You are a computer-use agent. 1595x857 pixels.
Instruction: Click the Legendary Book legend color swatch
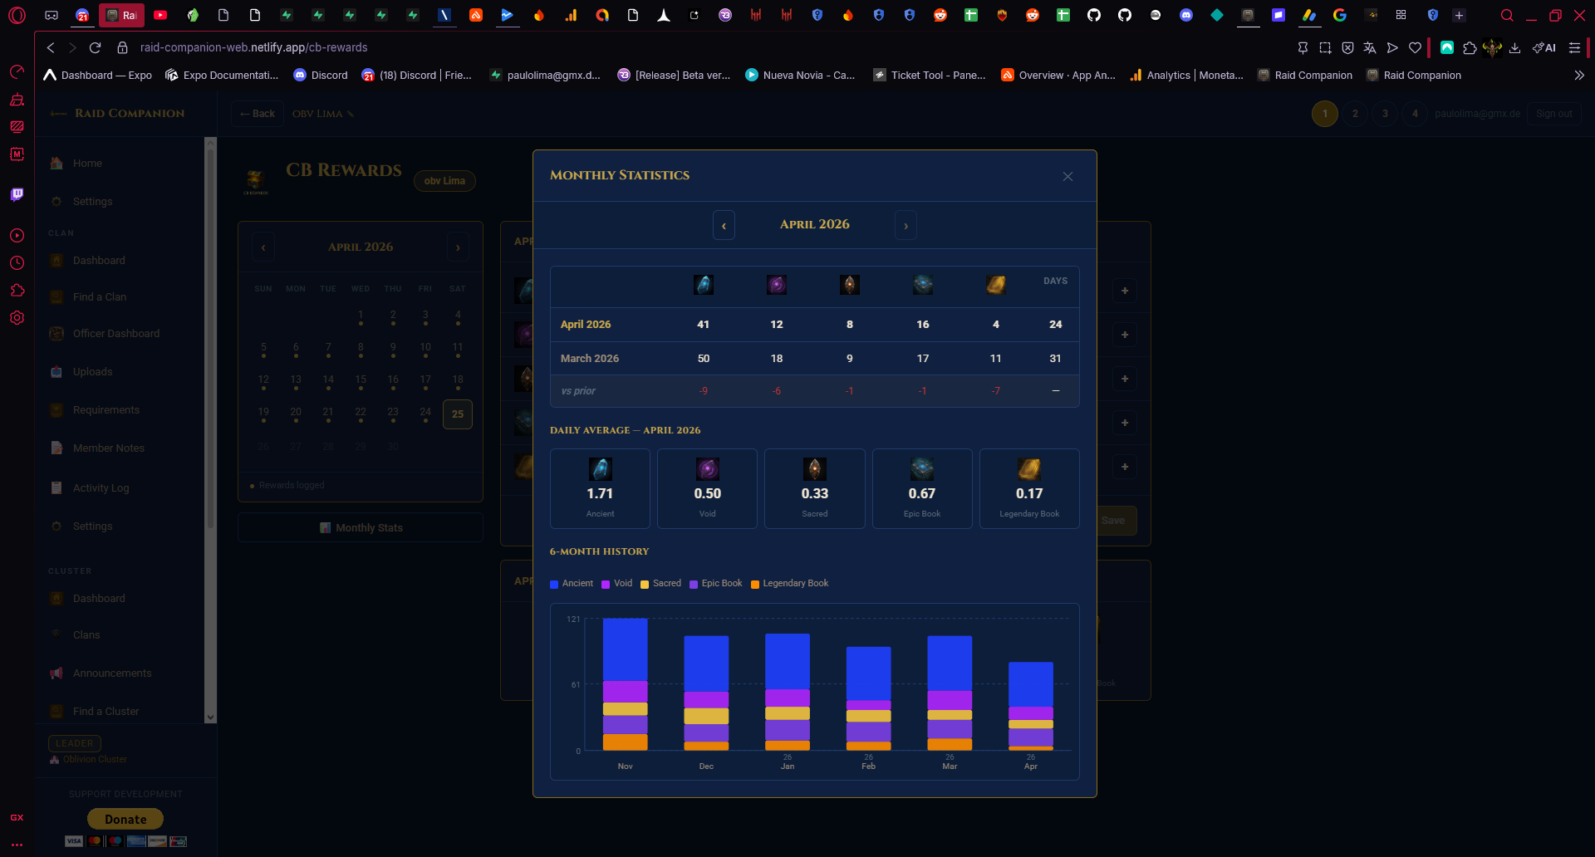755,584
